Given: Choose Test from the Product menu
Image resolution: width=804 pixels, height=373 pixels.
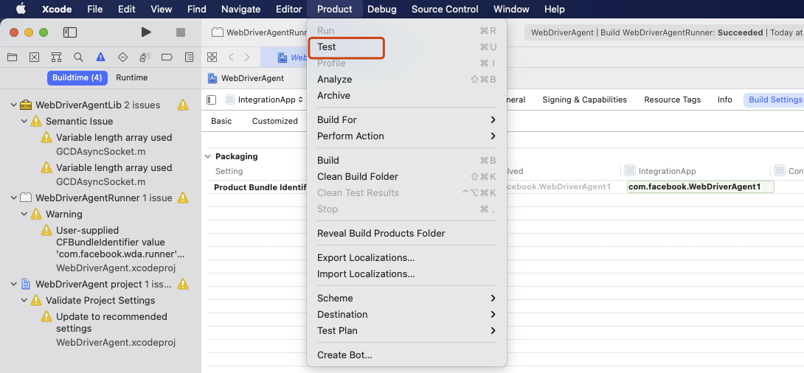Looking at the screenshot, I should tap(406, 47).
